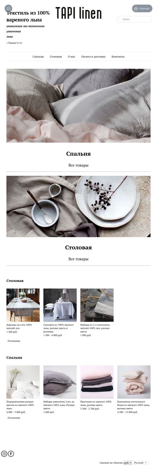Open the Русский language dropdown
157x470 pixels.
point(140,463)
